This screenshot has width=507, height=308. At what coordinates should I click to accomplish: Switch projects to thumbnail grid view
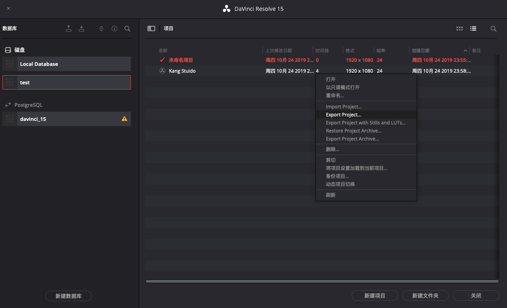pos(460,29)
